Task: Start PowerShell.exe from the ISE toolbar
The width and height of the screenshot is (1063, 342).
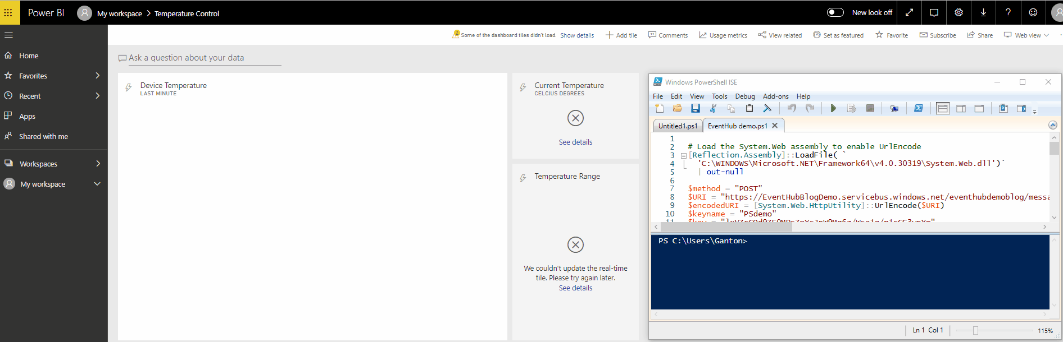Action: (919, 108)
